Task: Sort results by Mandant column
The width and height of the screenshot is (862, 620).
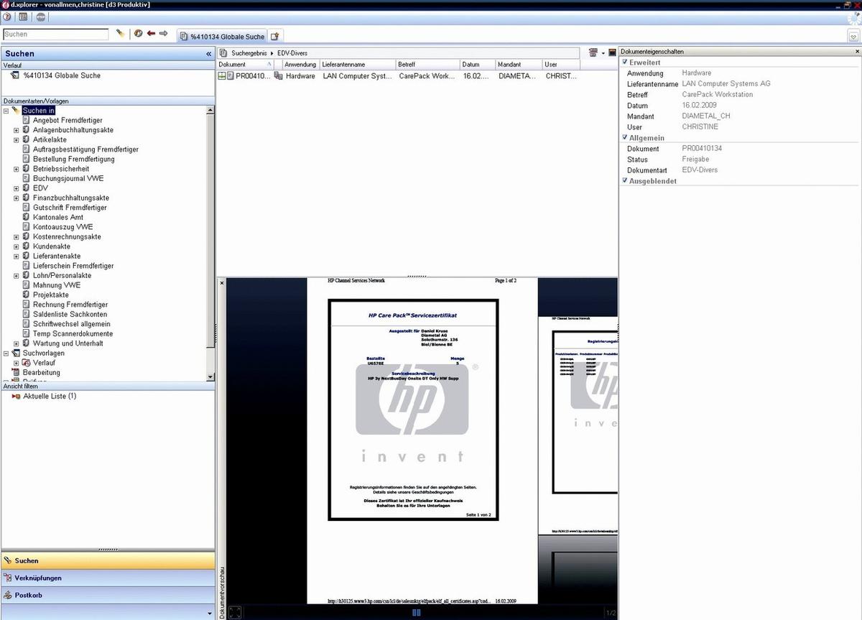Action: click(x=519, y=65)
